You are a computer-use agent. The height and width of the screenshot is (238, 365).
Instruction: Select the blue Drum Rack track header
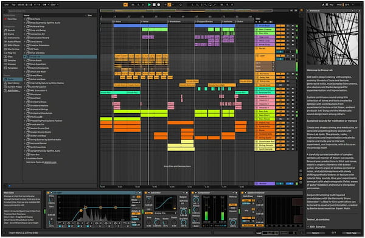(265, 26)
